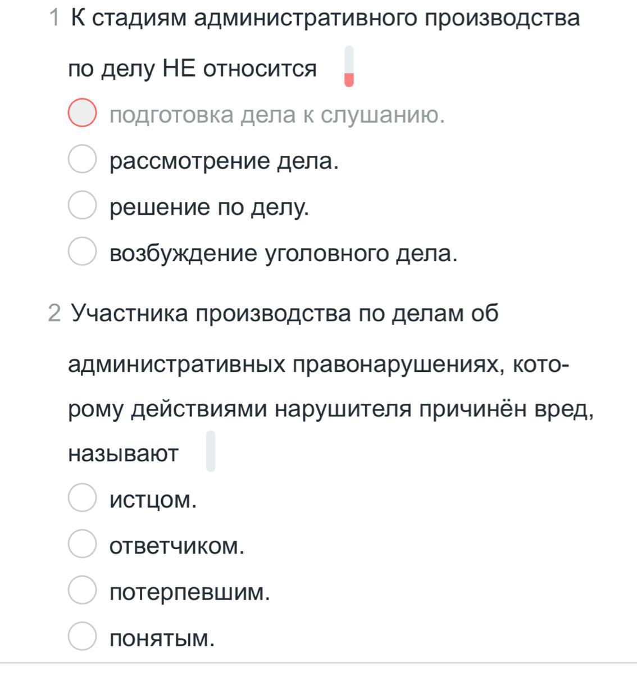Screen dimensions: 637x675
Task: Choose the 'ответчиком' radio button
Action: tap(82, 544)
